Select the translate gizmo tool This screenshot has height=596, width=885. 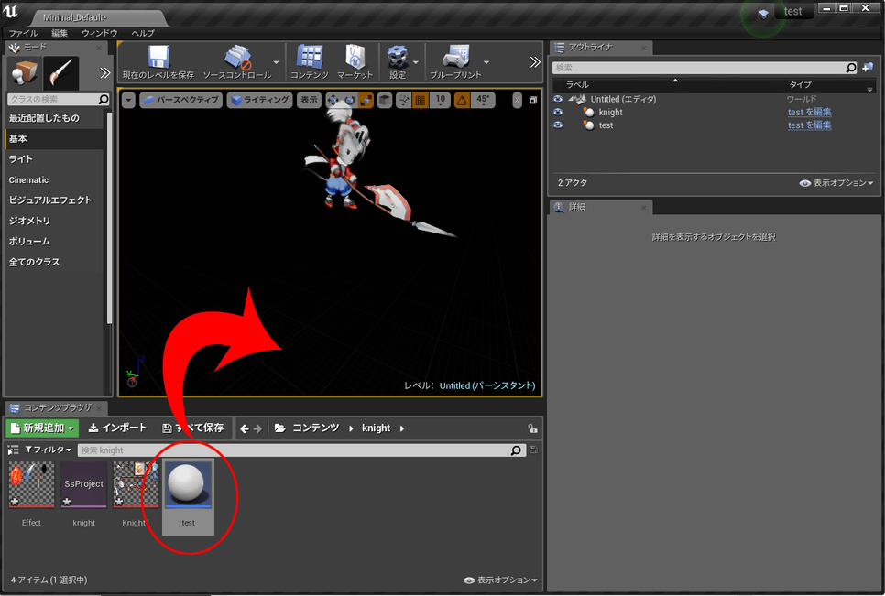(x=333, y=101)
